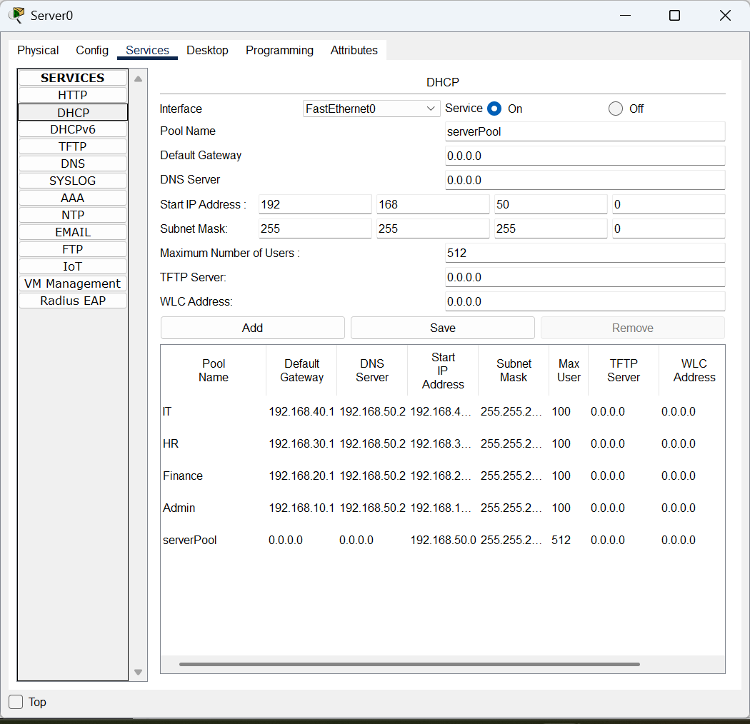
Task: Click the pool table horizontal scrollbar
Action: (409, 664)
